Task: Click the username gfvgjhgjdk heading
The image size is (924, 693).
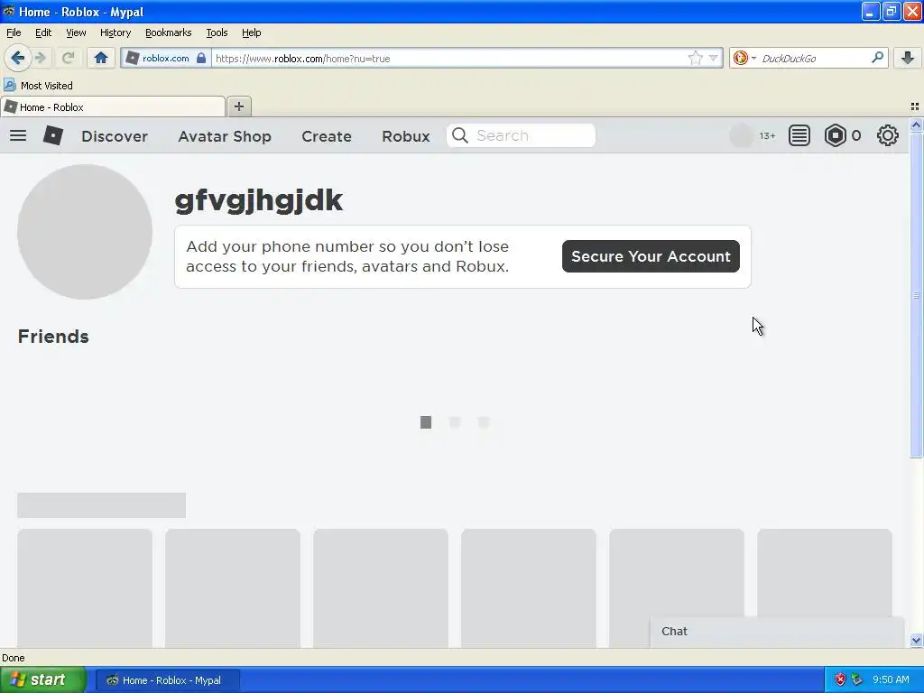Action: point(259,200)
